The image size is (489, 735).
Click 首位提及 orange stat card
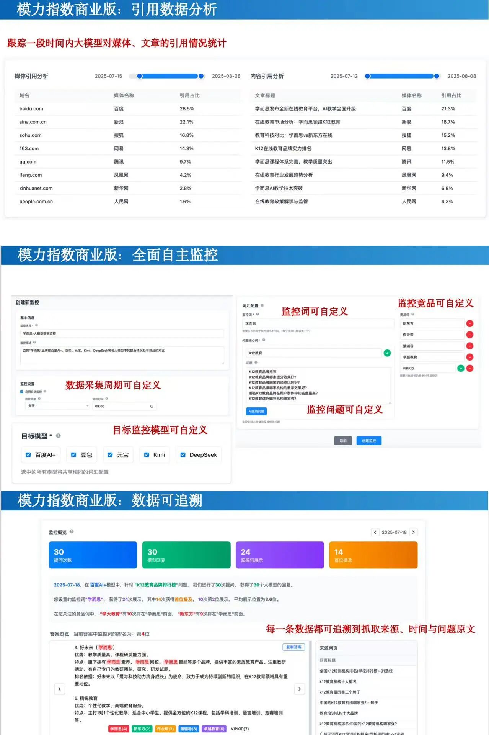pos(373,555)
